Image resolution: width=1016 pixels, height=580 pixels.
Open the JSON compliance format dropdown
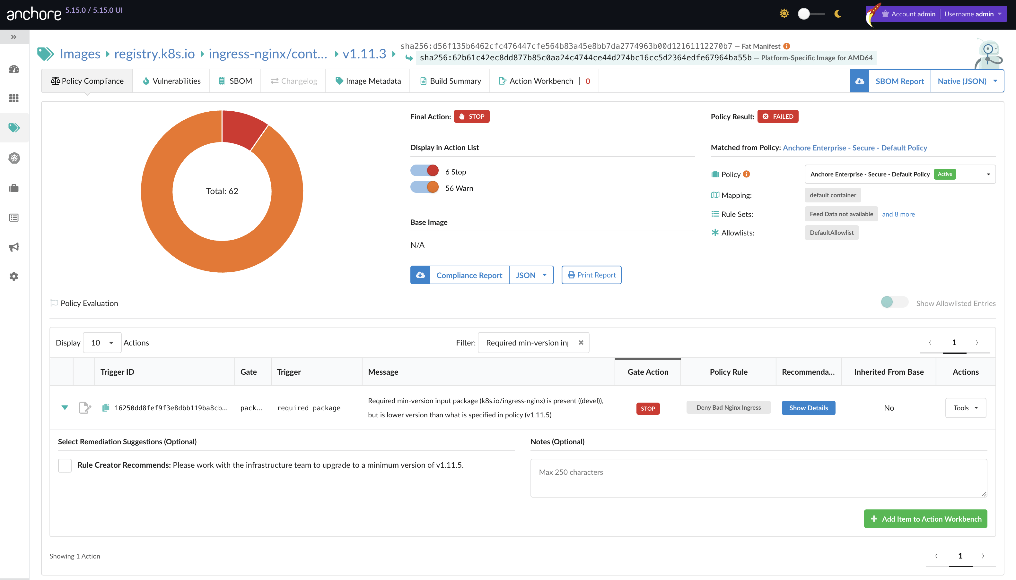point(531,275)
